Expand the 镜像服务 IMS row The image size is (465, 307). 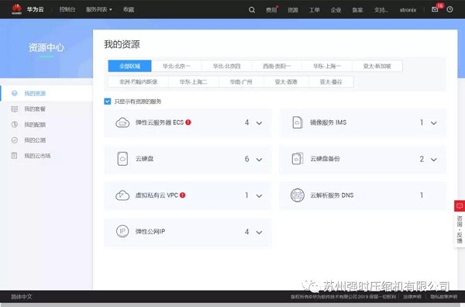click(x=433, y=122)
